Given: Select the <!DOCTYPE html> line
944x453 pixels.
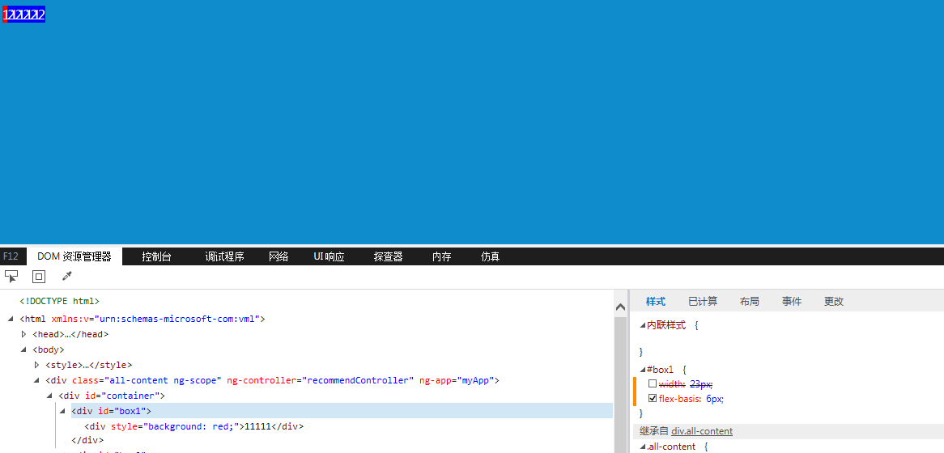Looking at the screenshot, I should [x=60, y=301].
